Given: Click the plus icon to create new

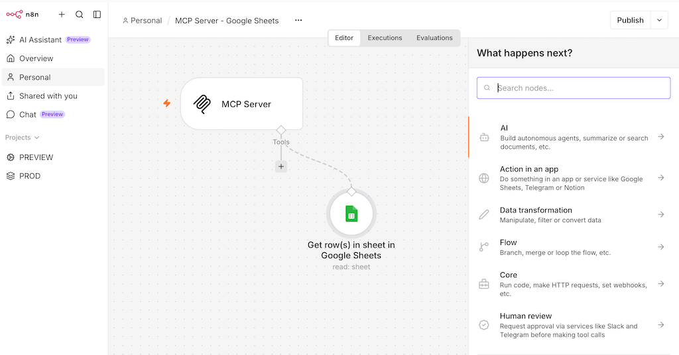Looking at the screenshot, I should click(62, 15).
